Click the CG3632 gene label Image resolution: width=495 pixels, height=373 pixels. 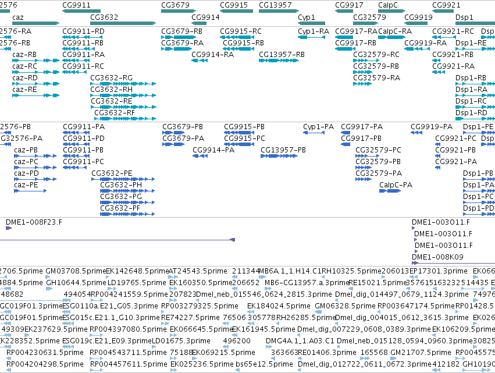point(104,17)
